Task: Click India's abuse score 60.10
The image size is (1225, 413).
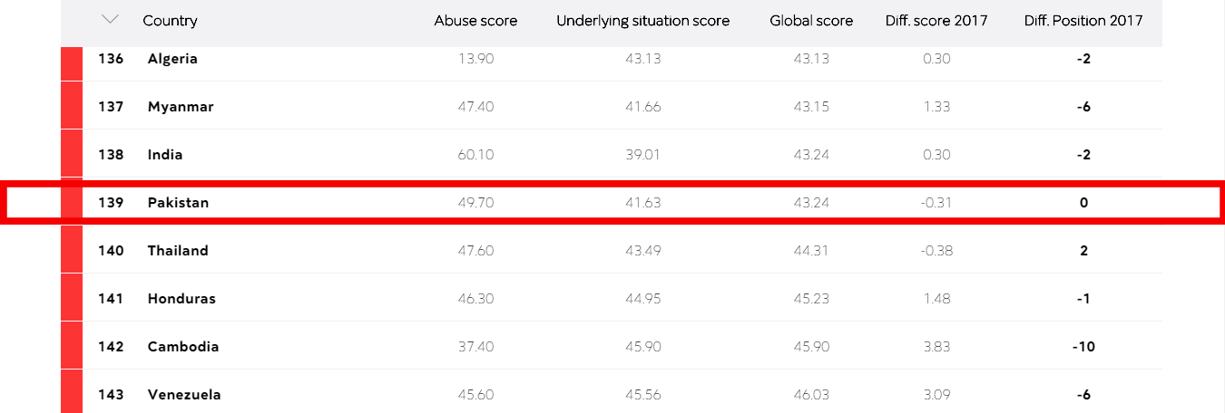Action: coord(475,155)
